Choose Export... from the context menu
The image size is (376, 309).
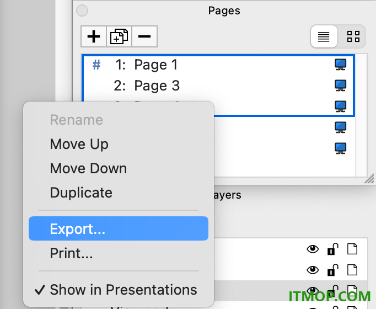click(x=119, y=228)
